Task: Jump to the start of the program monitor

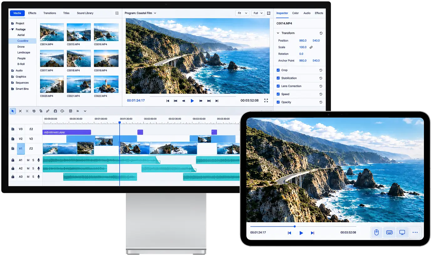Action: tap(168, 101)
